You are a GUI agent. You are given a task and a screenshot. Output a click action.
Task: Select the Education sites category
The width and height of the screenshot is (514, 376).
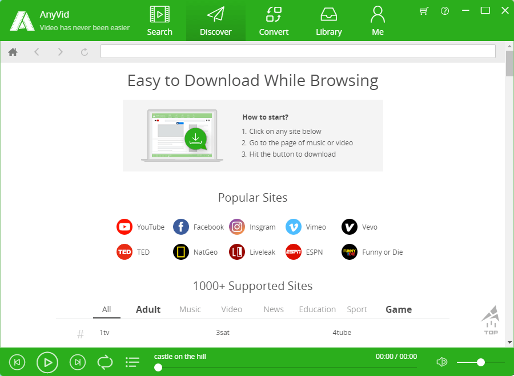(318, 309)
